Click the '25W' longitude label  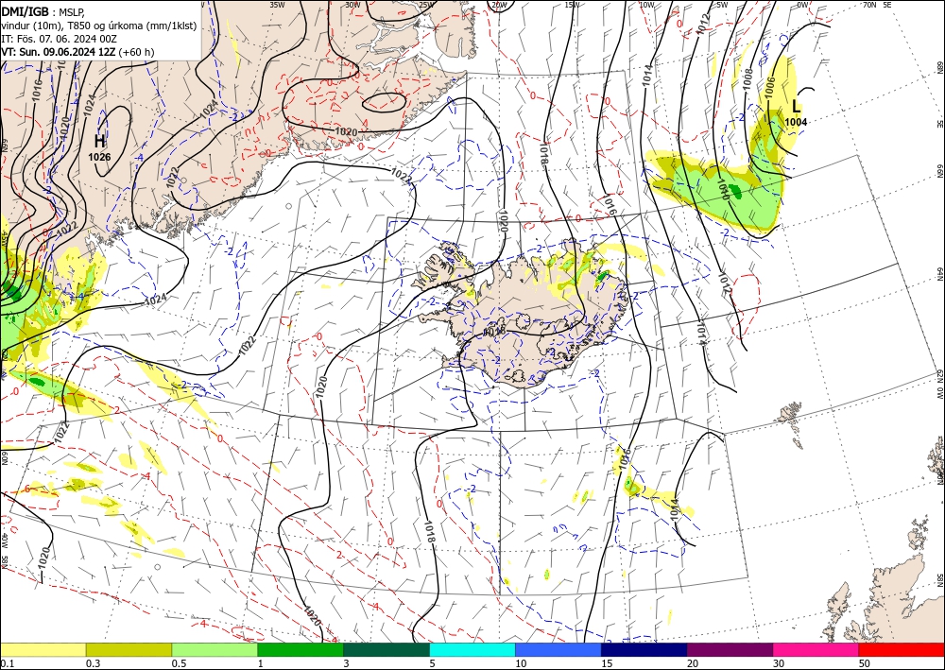[426, 5]
